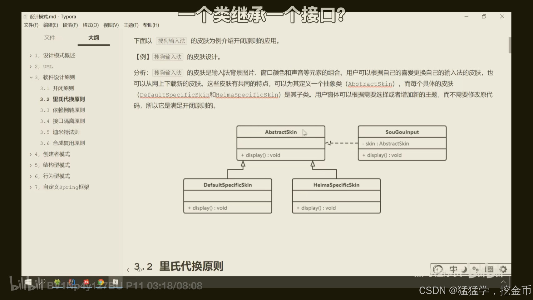The width and height of the screenshot is (533, 300).
Task: Collapse outline item 3, 软件设计原则
Action: tap(31, 77)
